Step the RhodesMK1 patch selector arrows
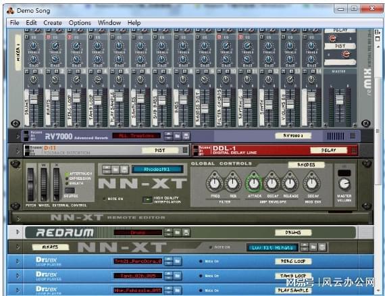Image resolution: width=385 pixels, height=296 pixels. pos(107,170)
